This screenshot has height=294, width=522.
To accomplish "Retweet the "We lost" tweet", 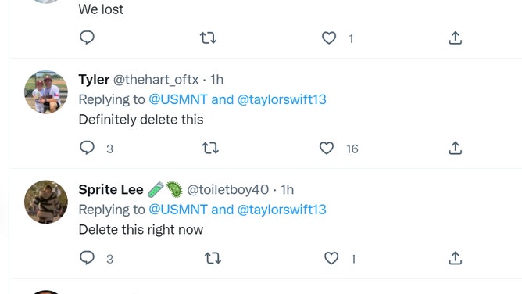I will click(208, 38).
